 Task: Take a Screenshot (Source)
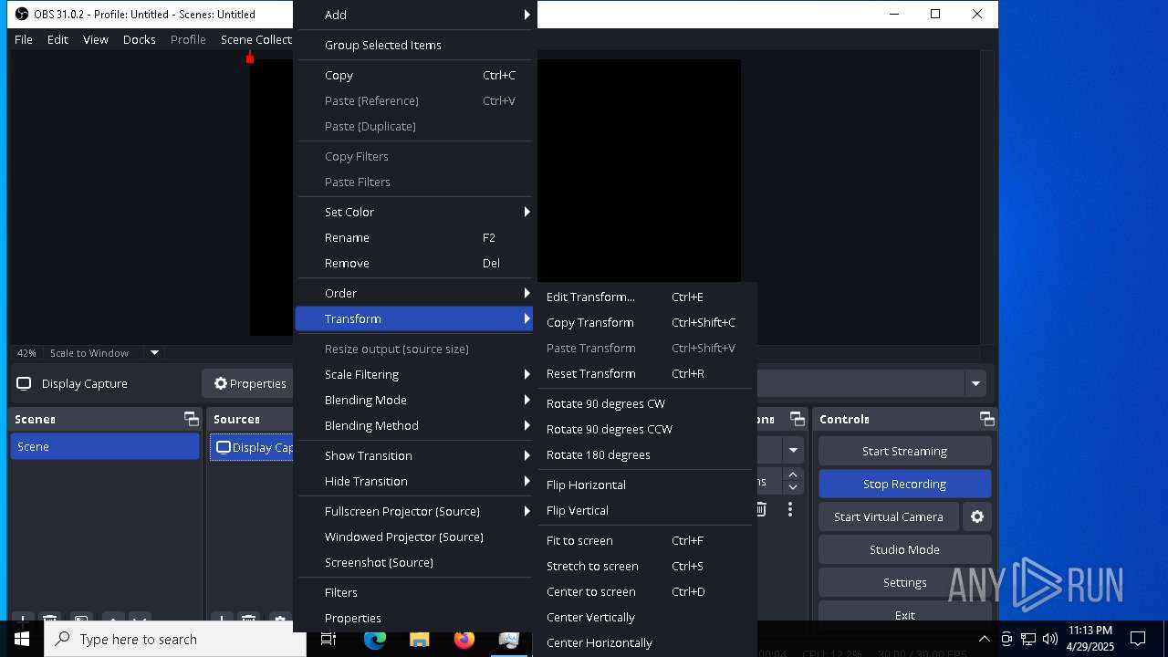[x=414, y=562]
